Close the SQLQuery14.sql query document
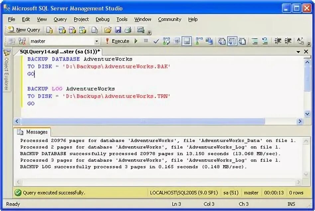315x211 pixels. coord(306,51)
